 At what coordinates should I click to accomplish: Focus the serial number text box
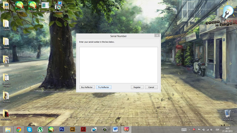[x=118, y=65]
